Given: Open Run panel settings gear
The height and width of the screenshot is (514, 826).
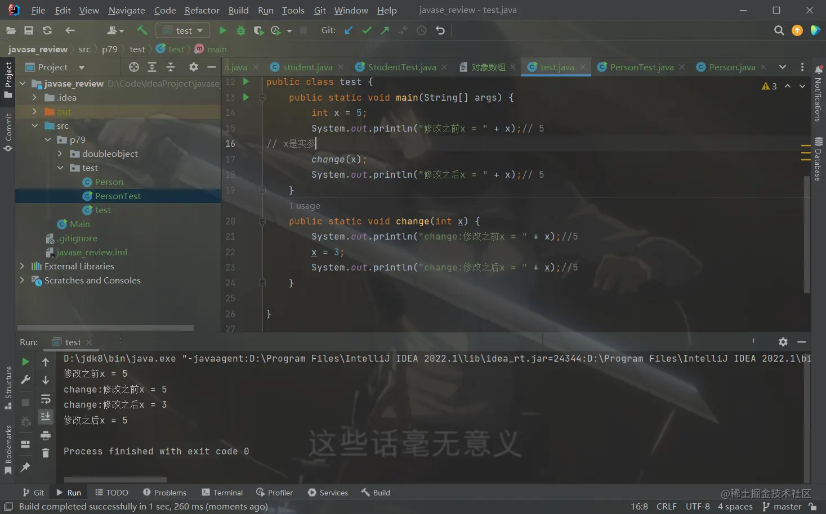Looking at the screenshot, I should 783,342.
